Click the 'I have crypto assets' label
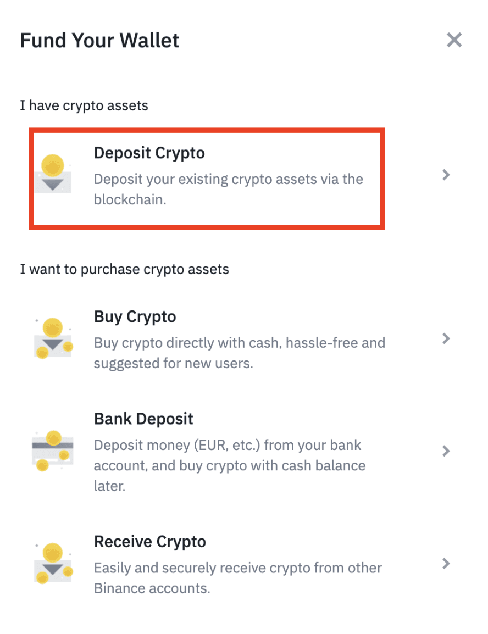This screenshot has width=488, height=634. [84, 105]
